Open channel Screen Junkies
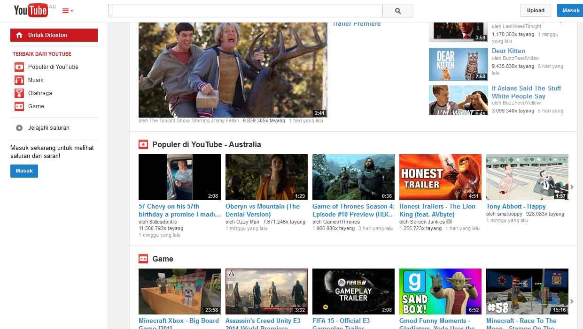This screenshot has width=583, height=329. tap(427, 222)
